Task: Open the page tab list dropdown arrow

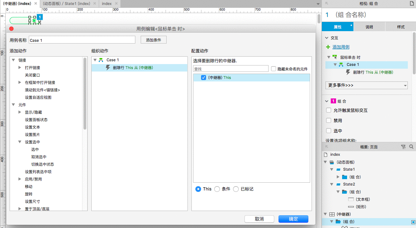Action: (318, 4)
